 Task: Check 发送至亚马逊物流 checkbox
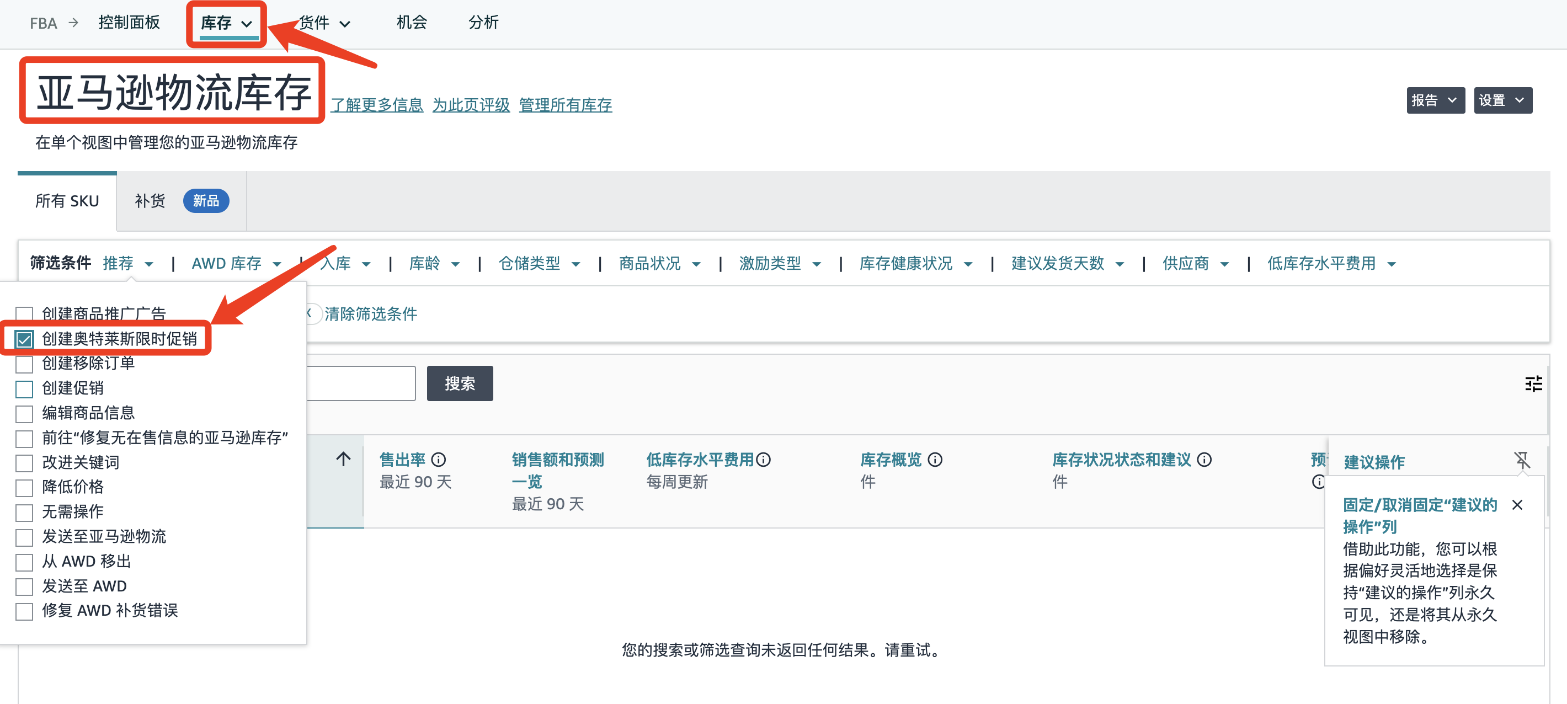pyautogui.click(x=24, y=537)
